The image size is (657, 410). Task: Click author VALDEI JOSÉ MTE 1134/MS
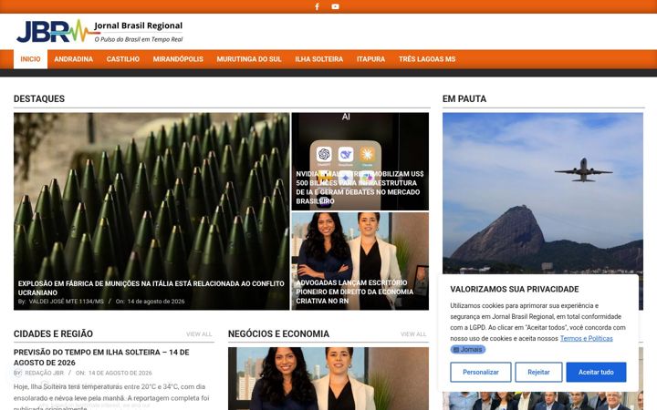67,302
